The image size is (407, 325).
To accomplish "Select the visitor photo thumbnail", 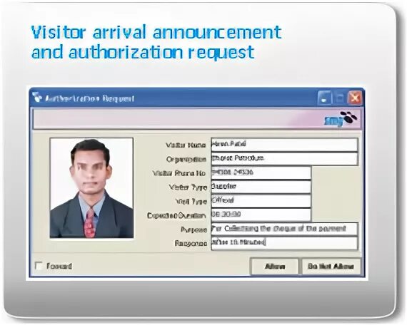I will pyautogui.click(x=91, y=188).
